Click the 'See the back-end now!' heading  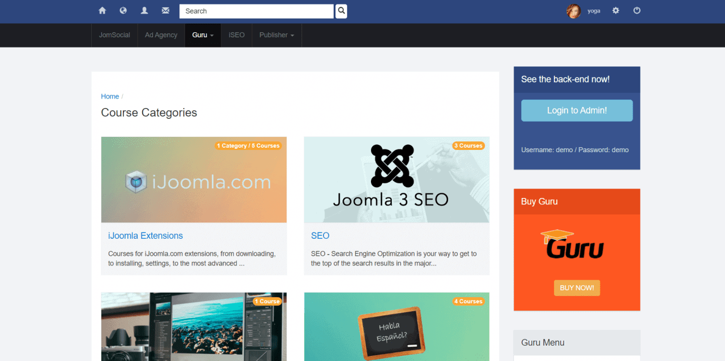(565, 79)
